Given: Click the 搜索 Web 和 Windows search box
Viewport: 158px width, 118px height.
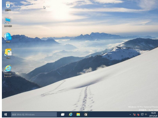Looking at the screenshot, I should (34, 114).
